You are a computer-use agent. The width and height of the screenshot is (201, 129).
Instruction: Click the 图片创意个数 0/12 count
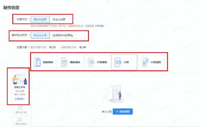coord(52,47)
